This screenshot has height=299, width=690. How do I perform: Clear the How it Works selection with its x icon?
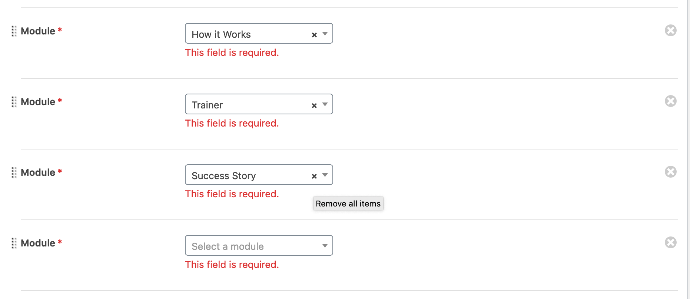click(314, 34)
